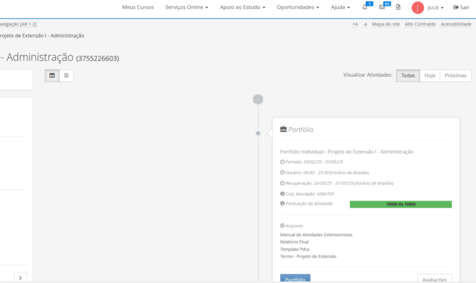
Task: Toggle Alto Contraste mode
Action: [420, 24]
